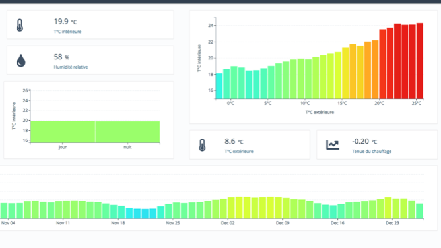Select the 8.6 °C outdoor value
The height and width of the screenshot is (248, 441).
coord(234,142)
